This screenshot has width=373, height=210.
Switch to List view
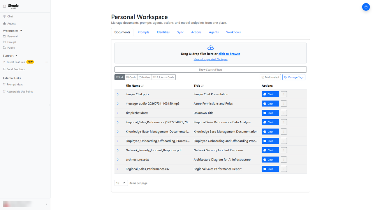pyautogui.click(x=120, y=77)
